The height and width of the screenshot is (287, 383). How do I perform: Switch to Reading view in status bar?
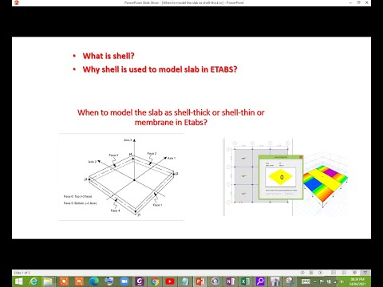coord(354,273)
